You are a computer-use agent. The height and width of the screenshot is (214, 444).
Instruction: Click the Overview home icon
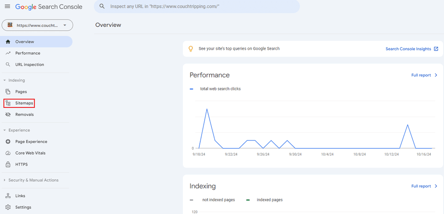(8, 42)
